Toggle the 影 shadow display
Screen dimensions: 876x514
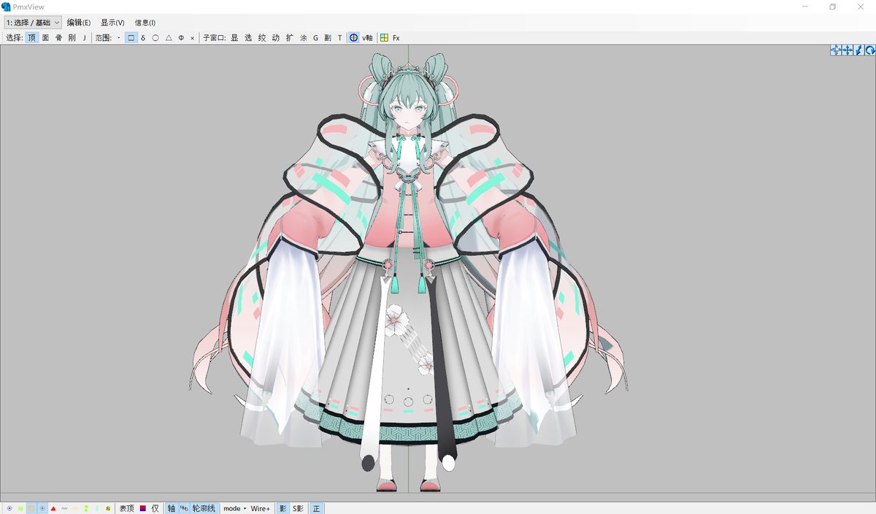[x=283, y=508]
